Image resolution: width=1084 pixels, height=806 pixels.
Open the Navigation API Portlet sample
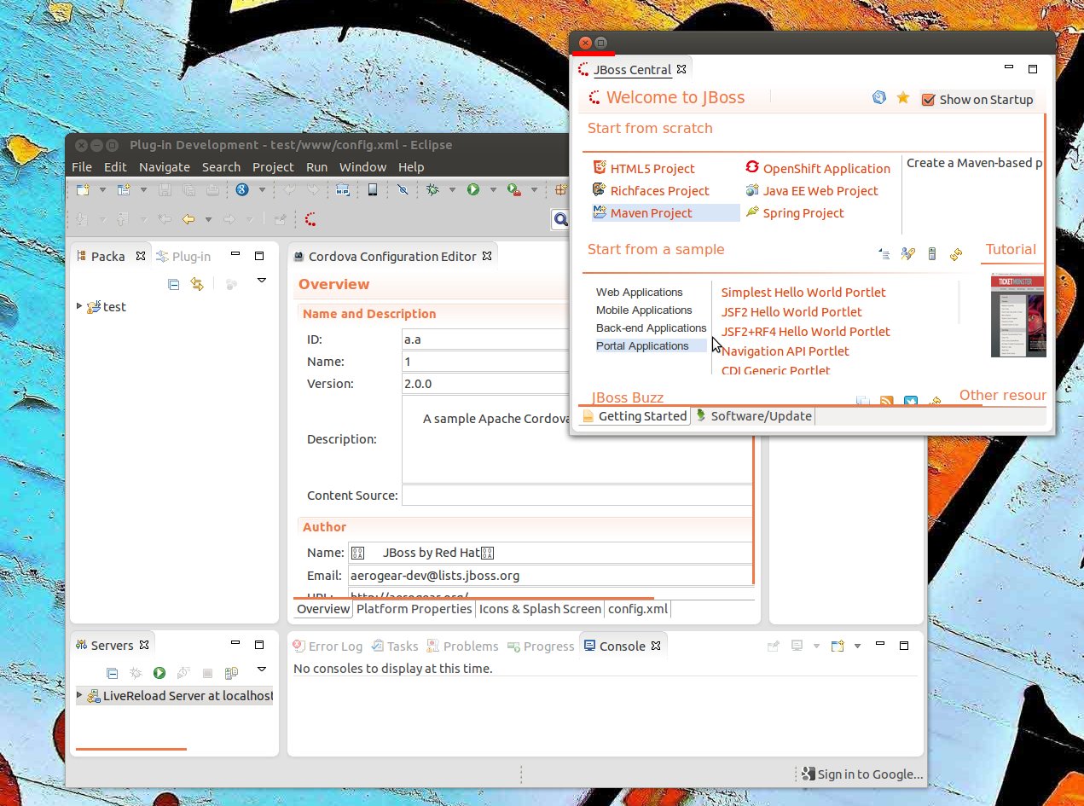pos(785,351)
